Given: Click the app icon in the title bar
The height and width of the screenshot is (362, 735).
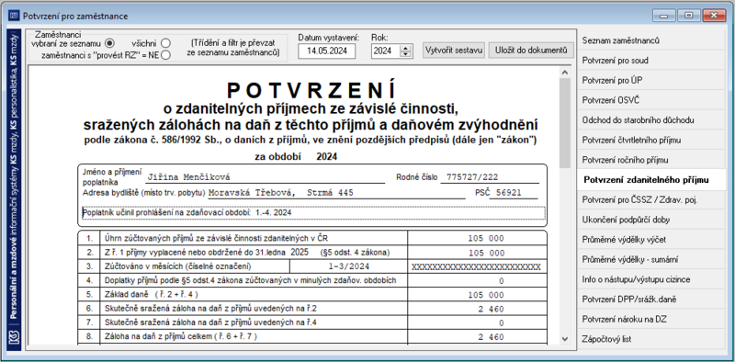Looking at the screenshot, I should [14, 16].
